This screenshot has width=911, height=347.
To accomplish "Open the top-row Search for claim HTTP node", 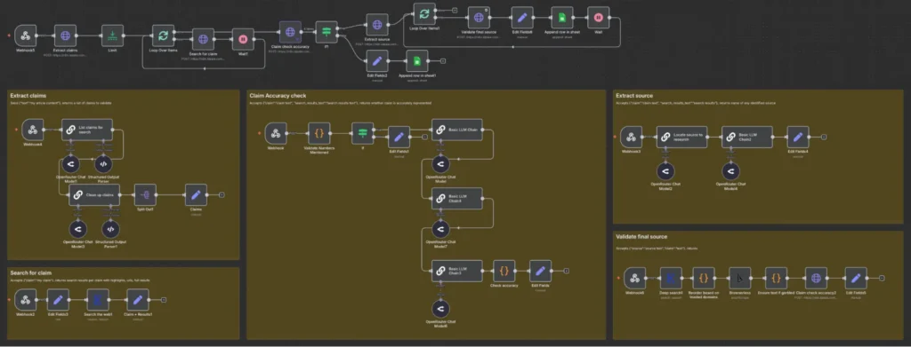I will pyautogui.click(x=203, y=39).
